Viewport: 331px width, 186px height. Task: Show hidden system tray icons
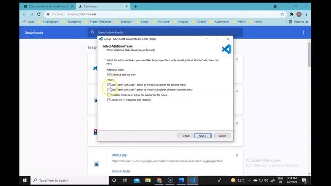(250, 180)
